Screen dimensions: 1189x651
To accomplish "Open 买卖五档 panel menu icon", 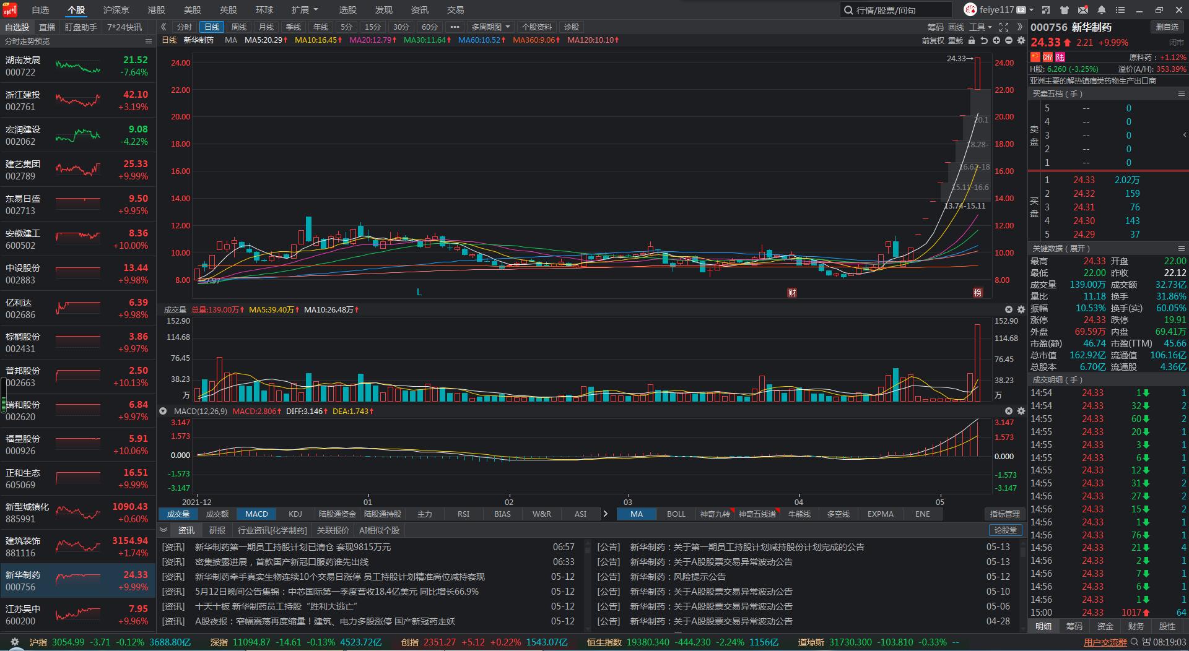I will (x=1181, y=94).
